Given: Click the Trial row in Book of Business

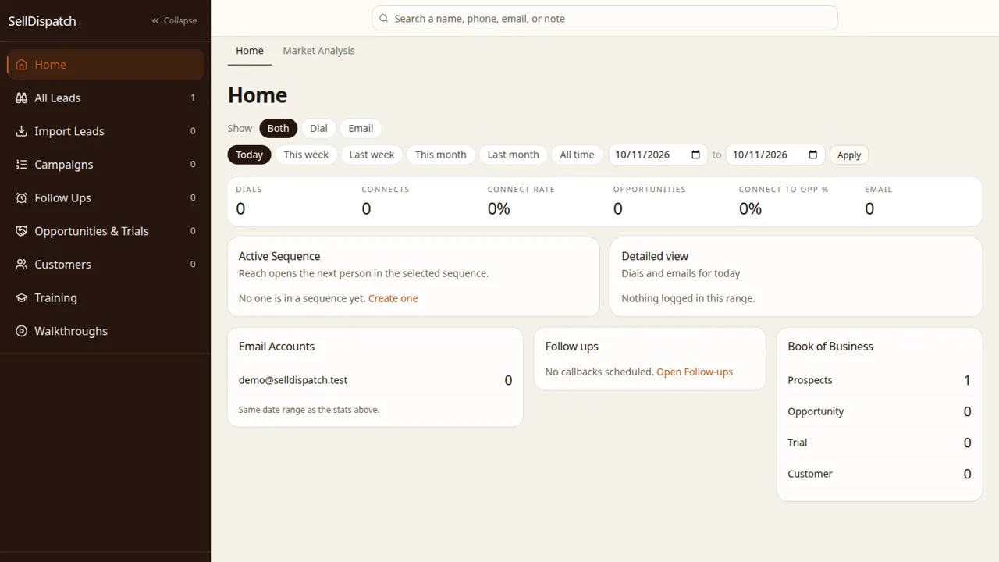Looking at the screenshot, I should coord(880,443).
